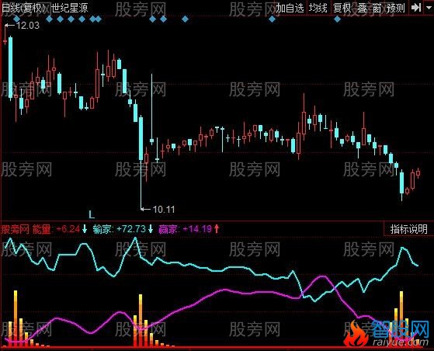
Task: Click the 12.03 high price label
Action: point(28,26)
